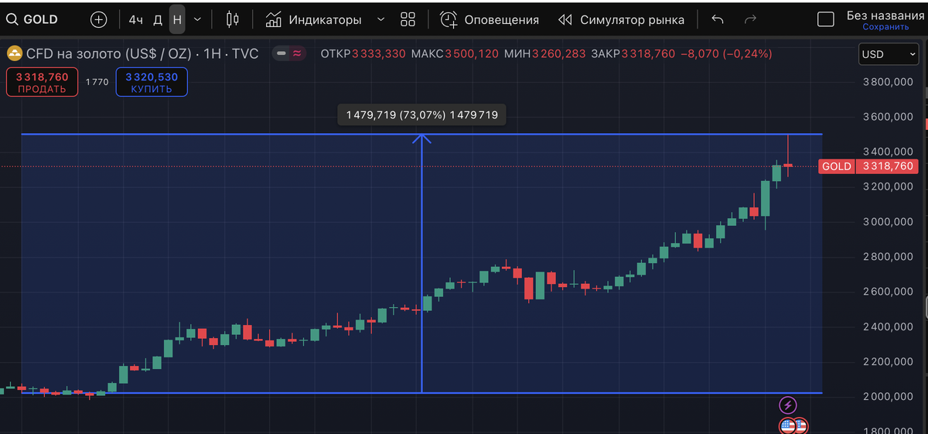Click the GOLD price label on axis

tap(836, 166)
